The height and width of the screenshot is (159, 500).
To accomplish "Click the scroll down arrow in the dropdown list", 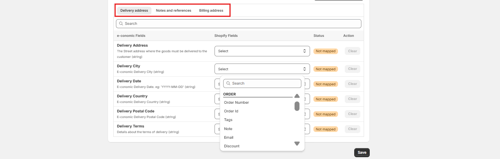I will coord(297,144).
